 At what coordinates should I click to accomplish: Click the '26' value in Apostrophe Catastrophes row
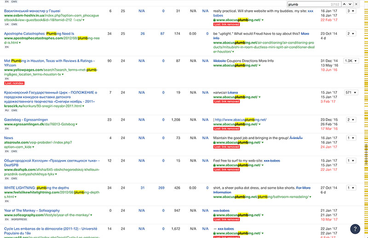click(x=143, y=34)
